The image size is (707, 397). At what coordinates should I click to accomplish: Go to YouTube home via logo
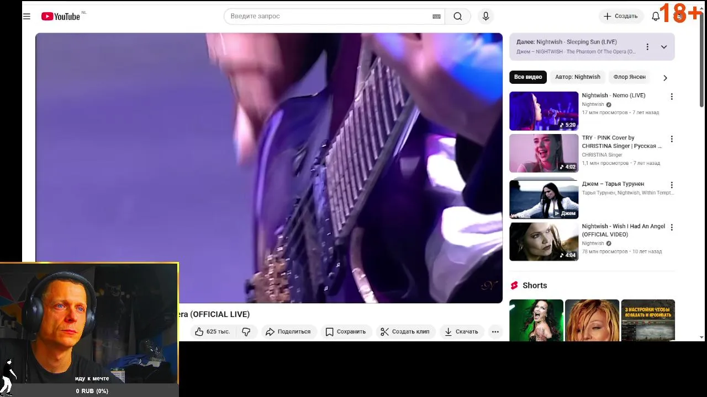tap(61, 17)
